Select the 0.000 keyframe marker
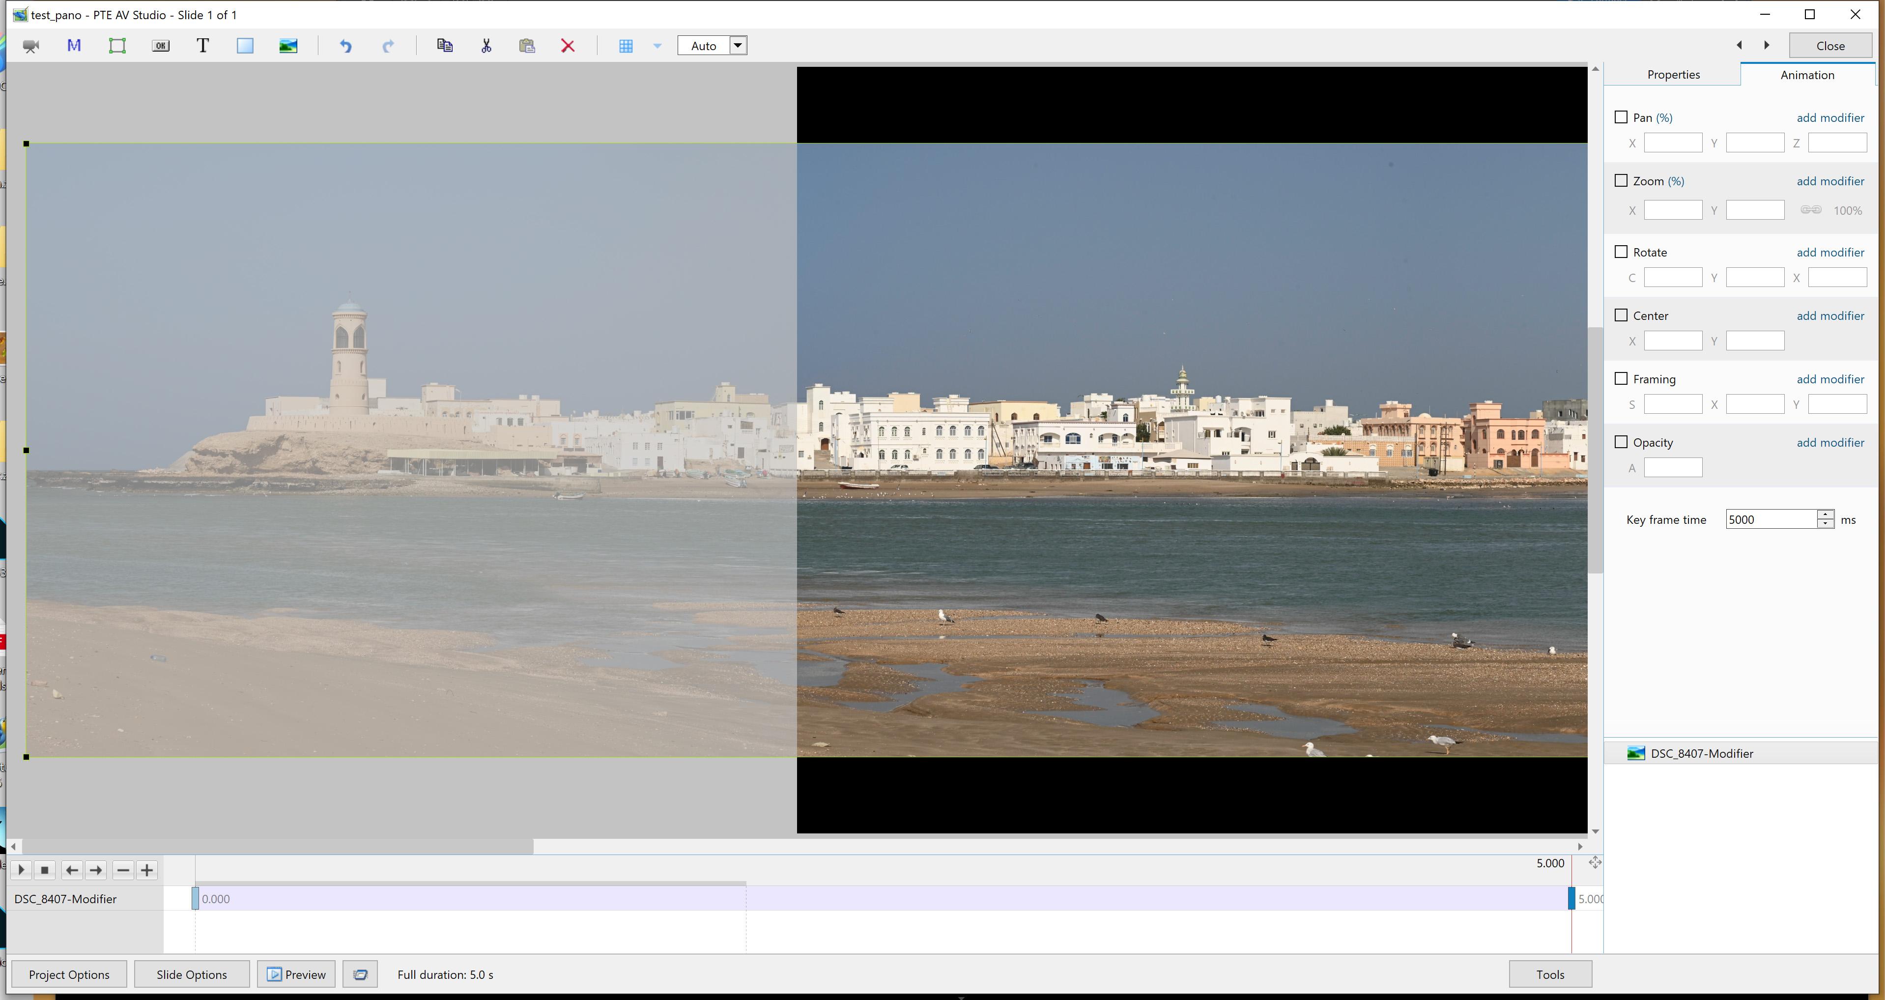Screen dimensions: 1885x1000 [196, 898]
